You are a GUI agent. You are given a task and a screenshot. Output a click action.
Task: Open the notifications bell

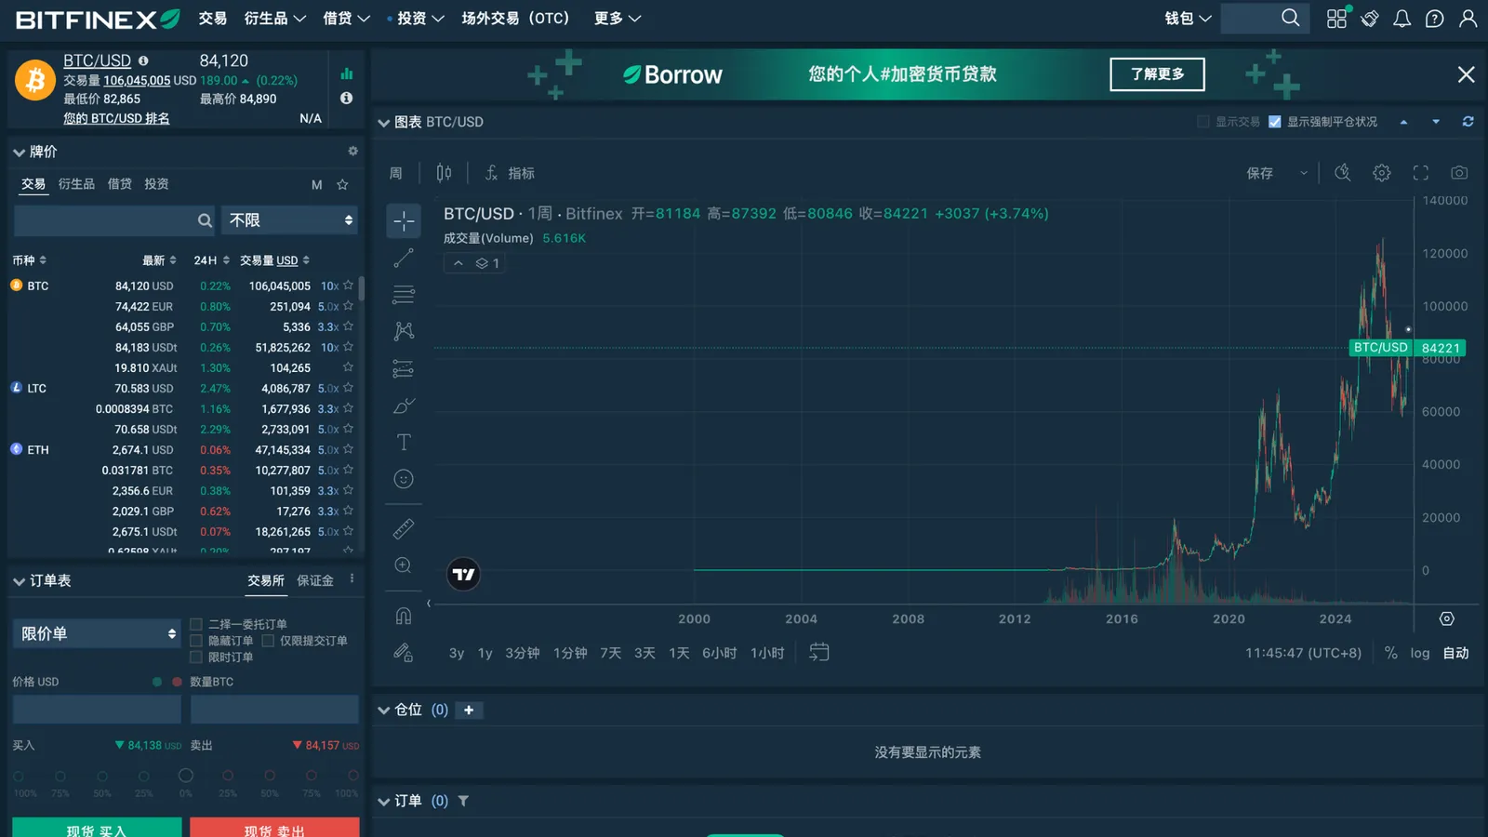click(x=1402, y=19)
